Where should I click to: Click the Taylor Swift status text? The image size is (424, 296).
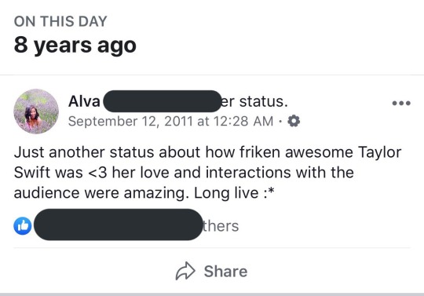pos(207,173)
